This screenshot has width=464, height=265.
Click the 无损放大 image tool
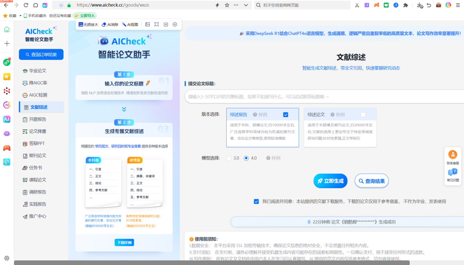tap(88, 24)
